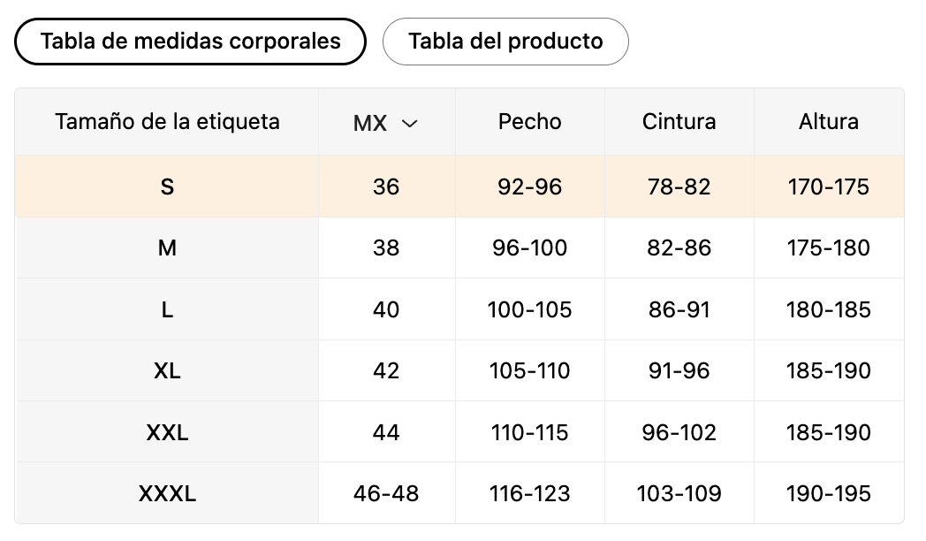Viewport: 926px width, 541px height.
Task: Select the 92-96 chest measurement cell
Action: (x=530, y=187)
